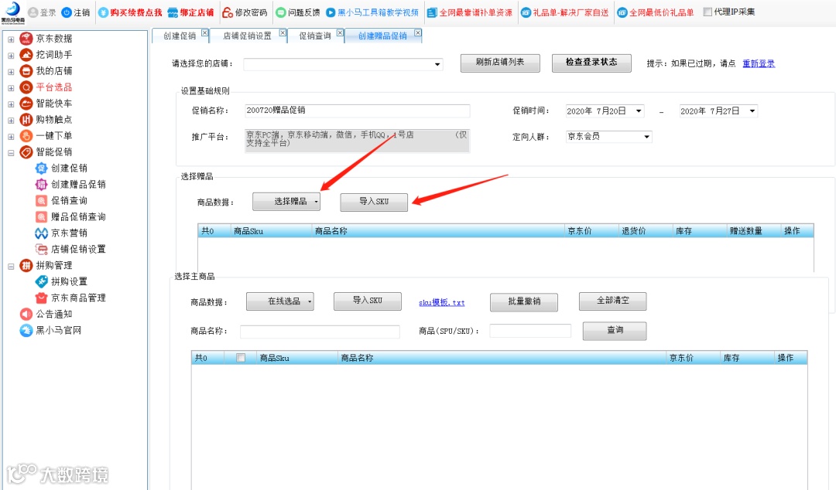836x490 pixels.
Task: Click the 京东数据 sidebar icon
Action: tap(26, 39)
